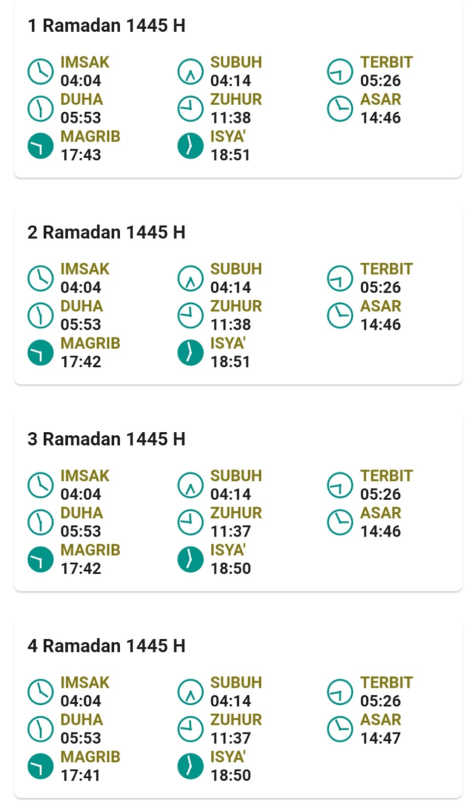This screenshot has width=476, height=806.
Task: Click the Magrib time 17:43 on 1 Ramadan
Action: click(81, 155)
